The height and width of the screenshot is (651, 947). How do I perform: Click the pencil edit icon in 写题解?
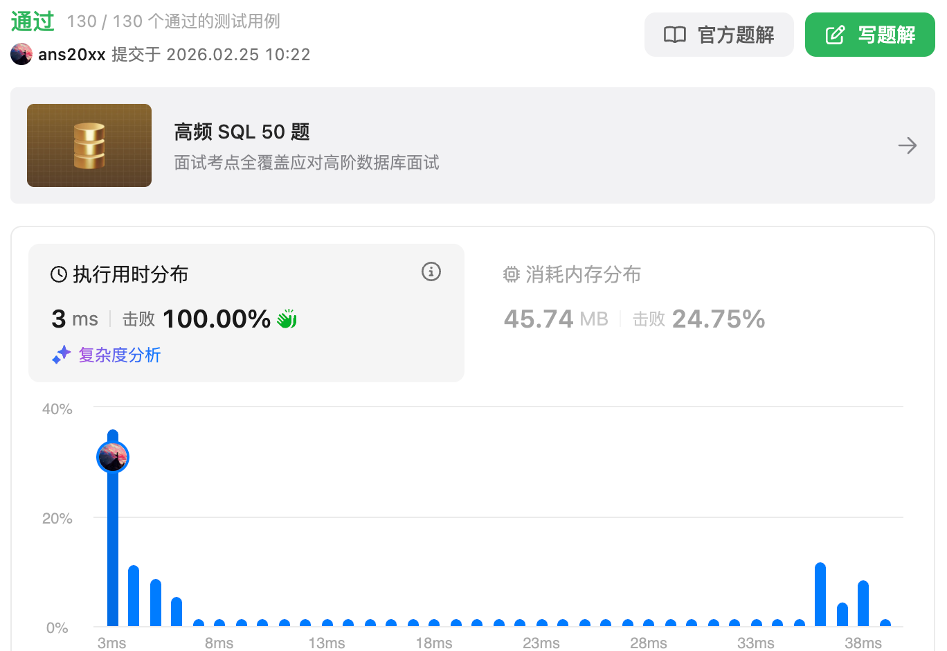pos(835,35)
